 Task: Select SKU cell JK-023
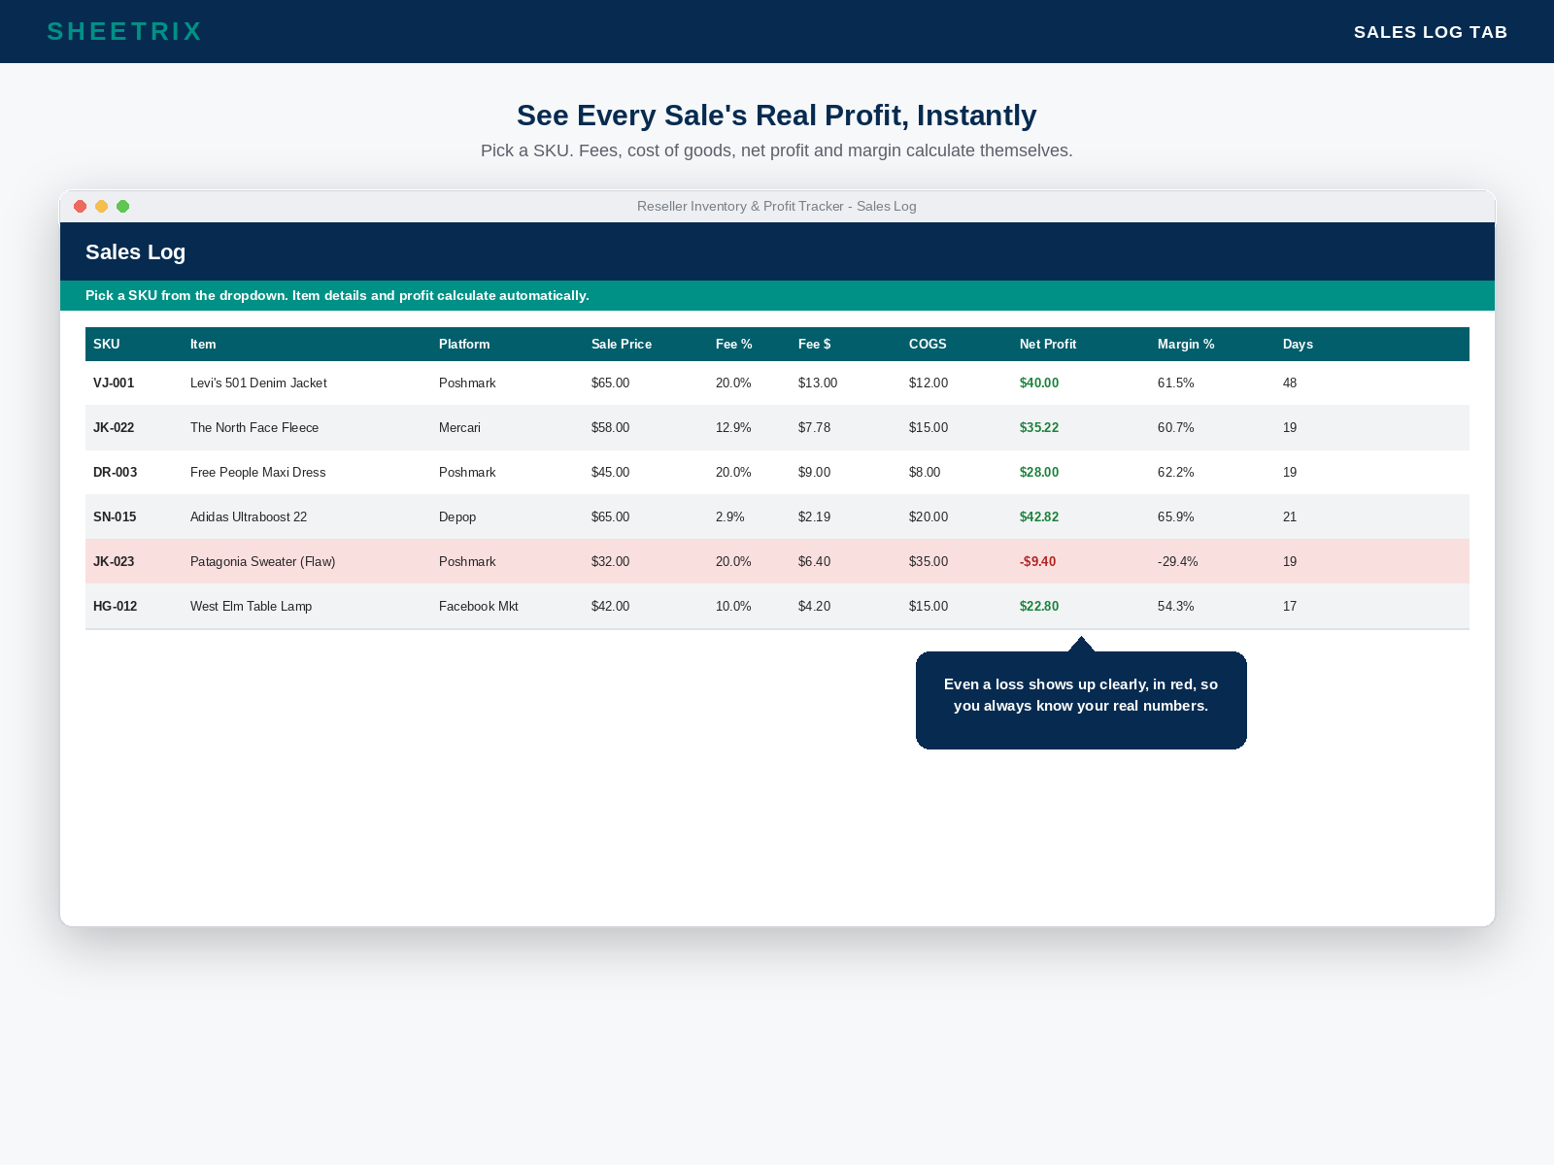pos(114,561)
